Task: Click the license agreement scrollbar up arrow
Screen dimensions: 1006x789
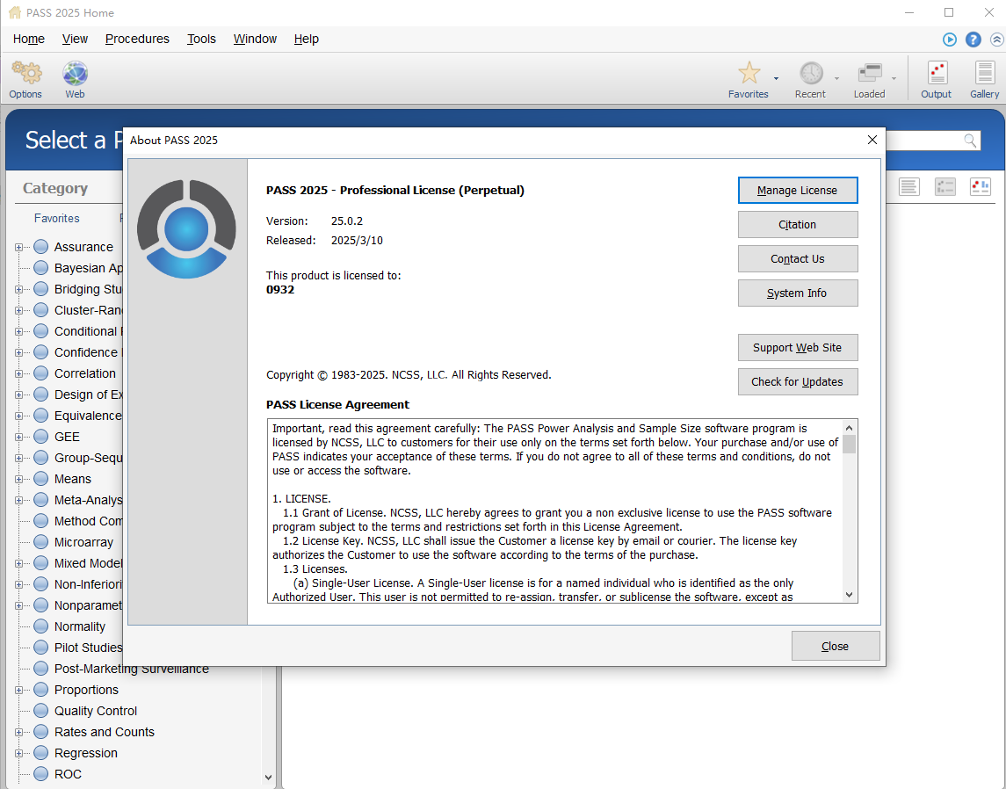Action: coord(849,428)
